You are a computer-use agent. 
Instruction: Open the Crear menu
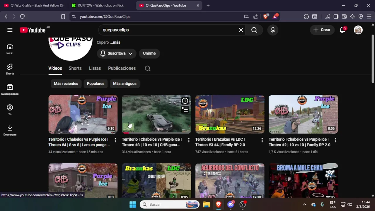[x=322, y=30]
